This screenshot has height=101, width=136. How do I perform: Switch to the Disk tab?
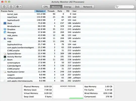pos(77,7)
